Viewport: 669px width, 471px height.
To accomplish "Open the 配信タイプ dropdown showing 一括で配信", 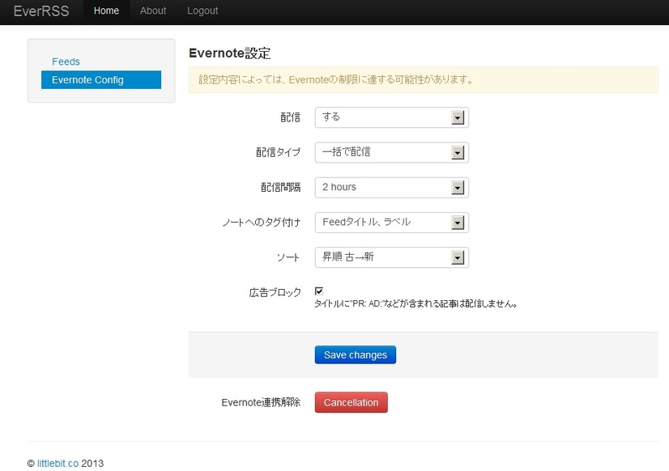I will click(x=392, y=152).
